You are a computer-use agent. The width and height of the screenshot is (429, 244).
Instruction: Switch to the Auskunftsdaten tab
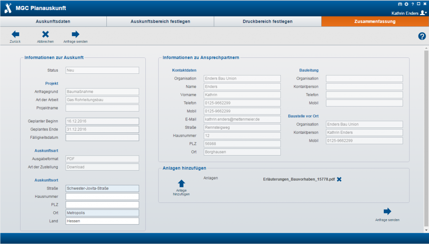[53, 21]
